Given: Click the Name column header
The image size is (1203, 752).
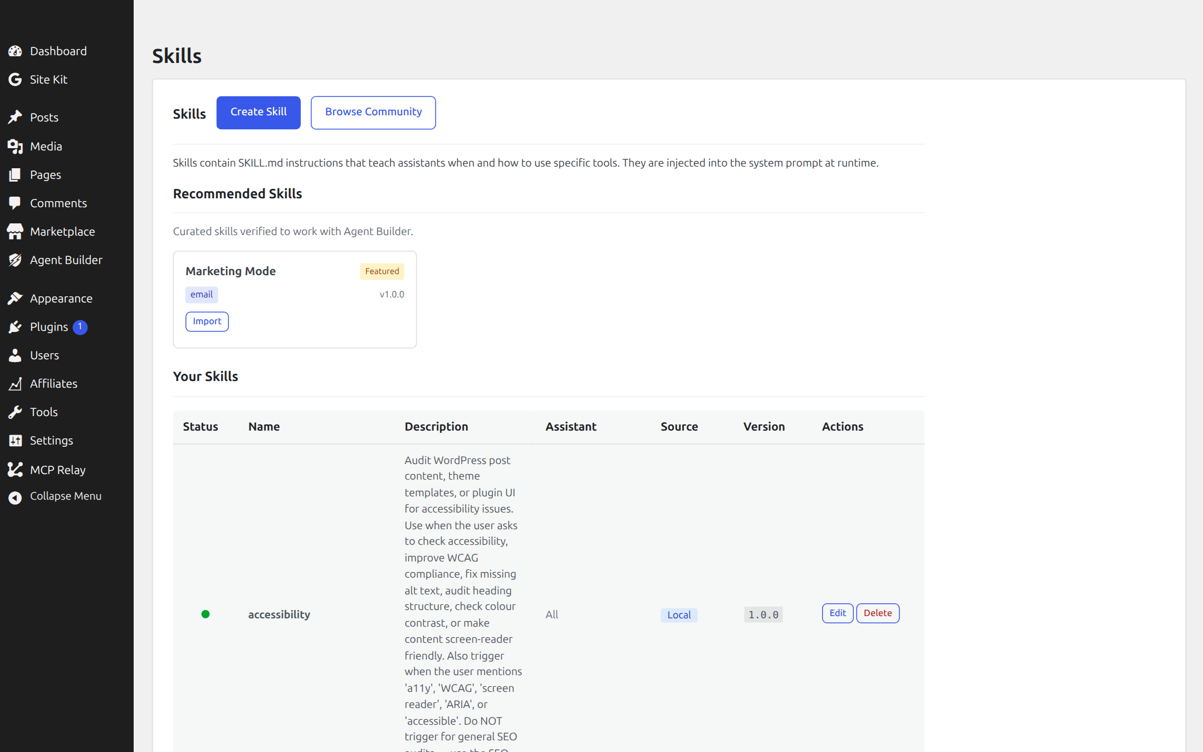Looking at the screenshot, I should coord(264,427).
